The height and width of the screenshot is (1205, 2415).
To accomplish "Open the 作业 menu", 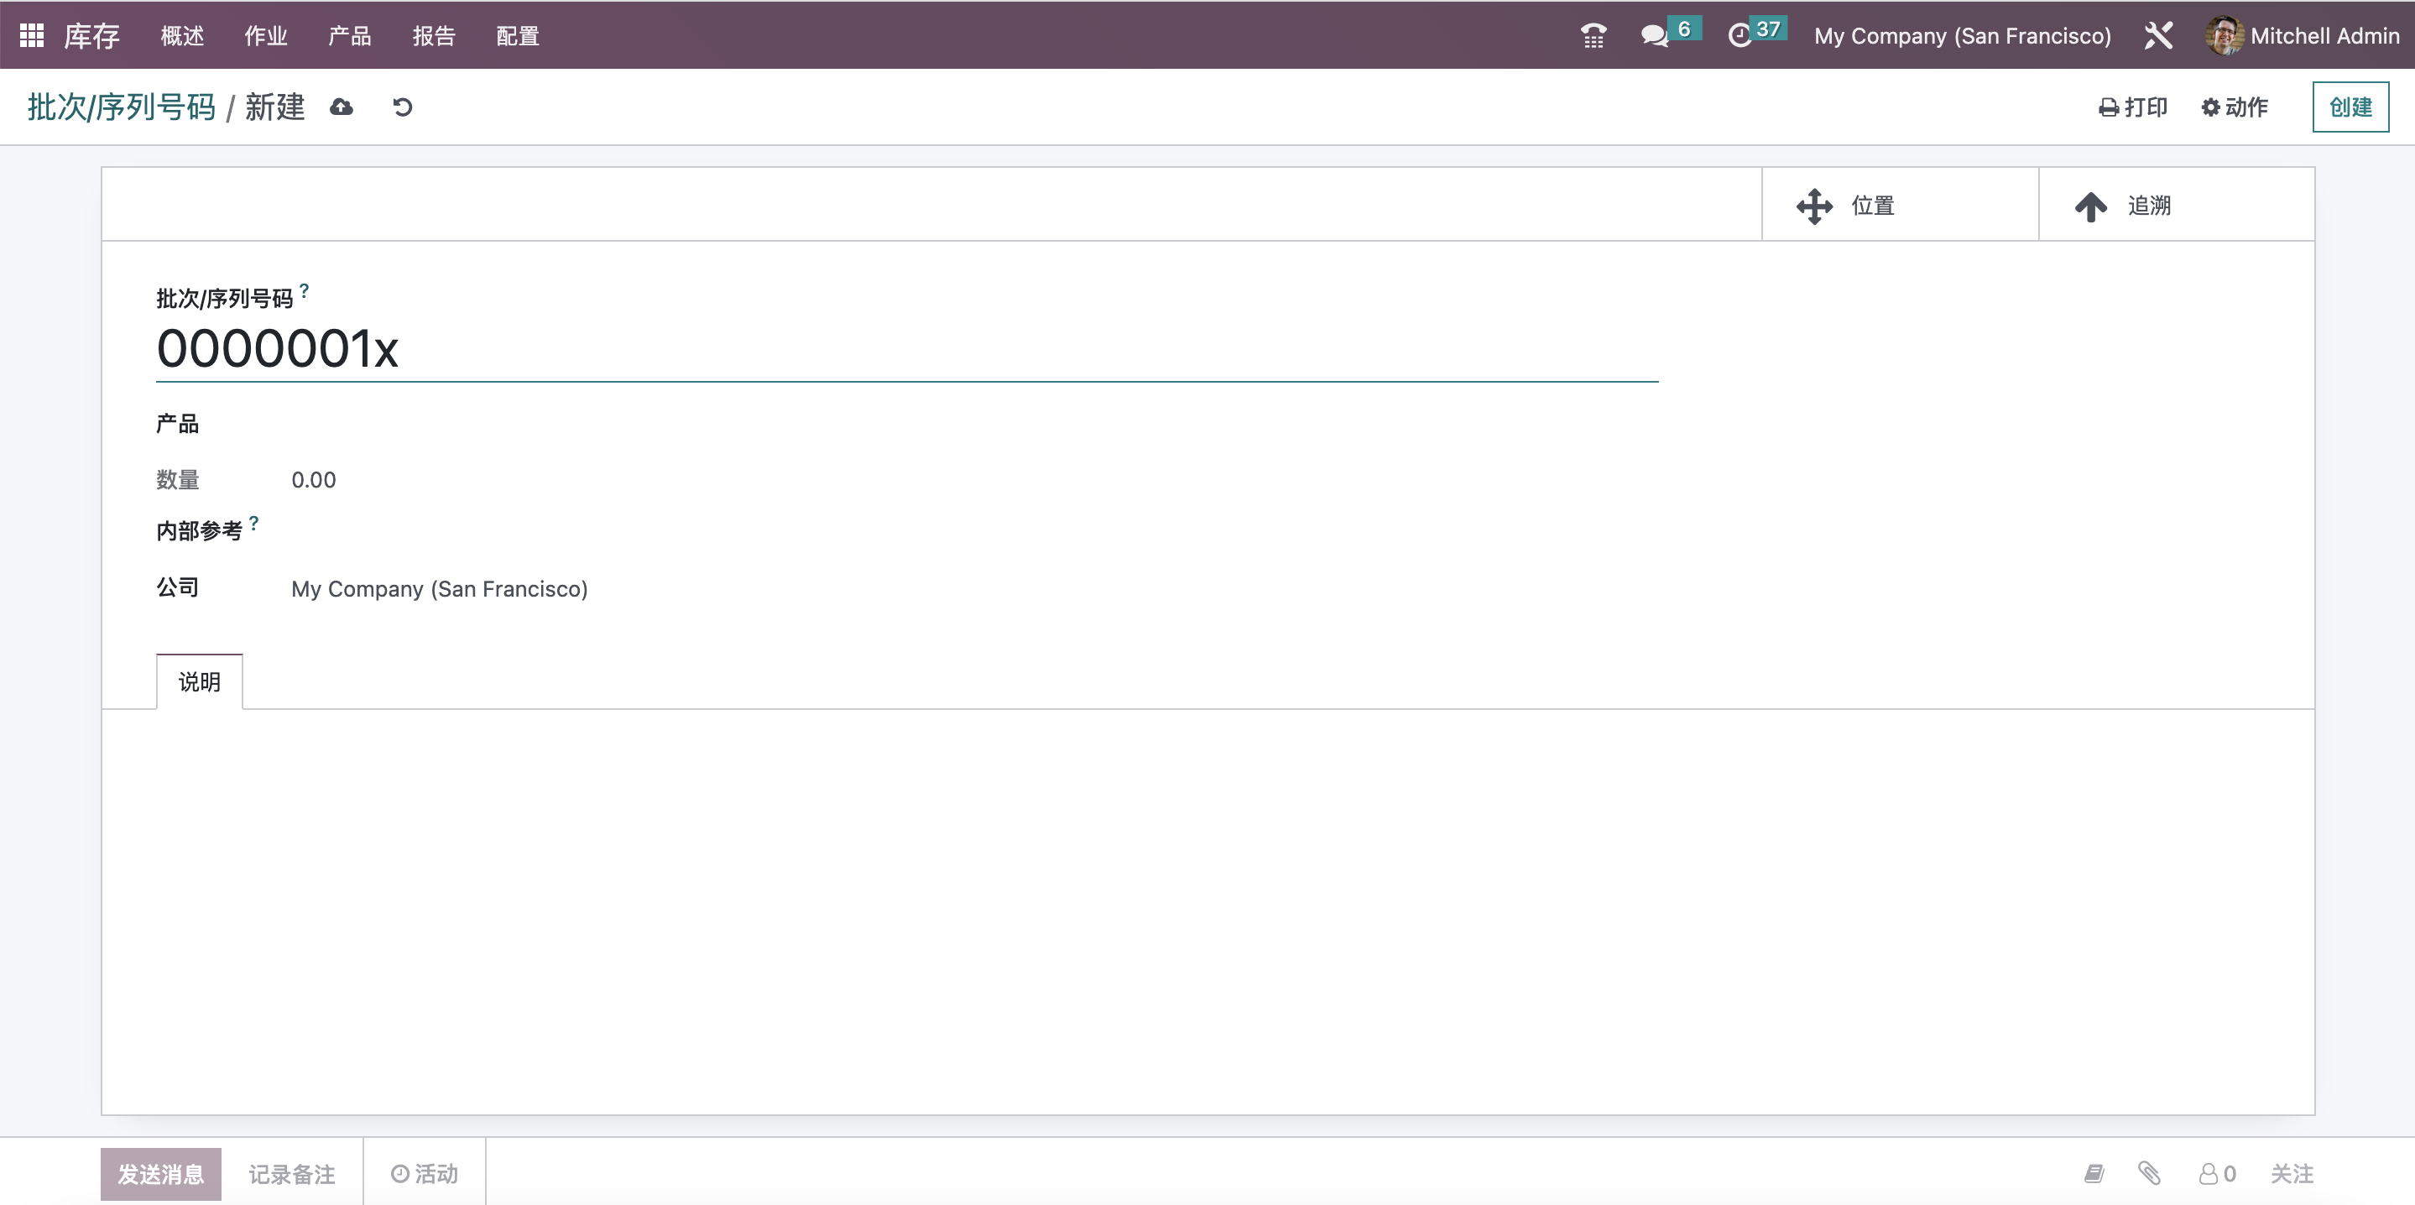I will (266, 35).
